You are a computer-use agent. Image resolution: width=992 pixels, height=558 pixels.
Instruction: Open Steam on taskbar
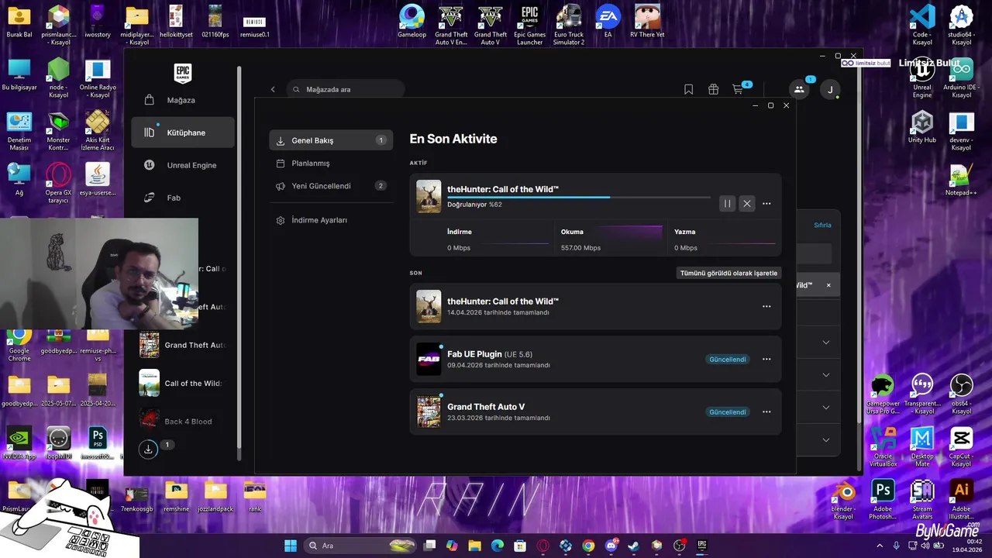(634, 546)
